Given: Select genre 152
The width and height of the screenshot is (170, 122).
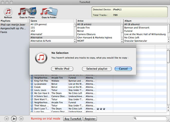Looking at the screenshot, I should click(52, 31).
